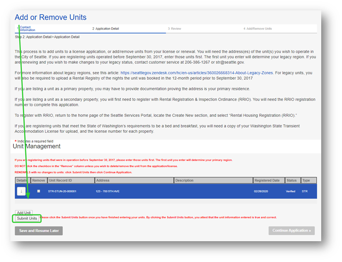
Task: Click the Registered Date column header
Action: tap(267, 180)
